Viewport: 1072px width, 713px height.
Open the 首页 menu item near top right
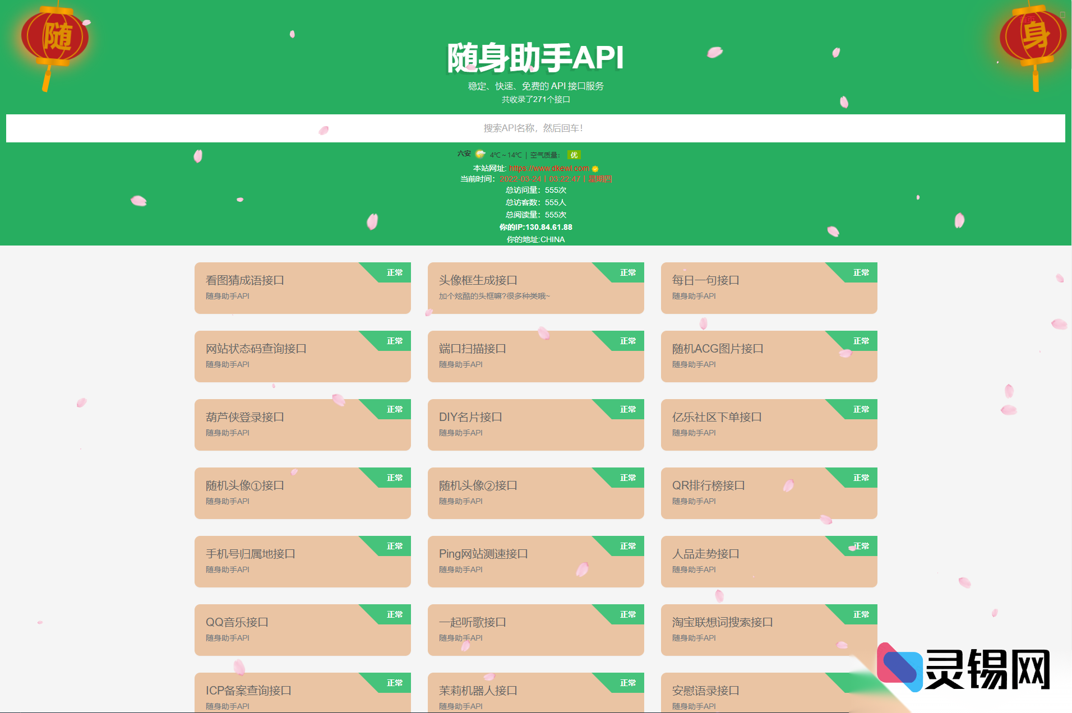(1027, 18)
